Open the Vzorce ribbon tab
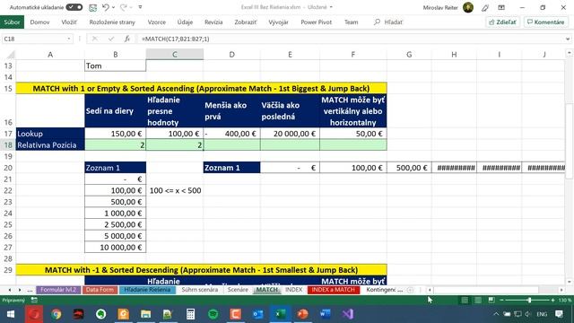 coord(157,22)
